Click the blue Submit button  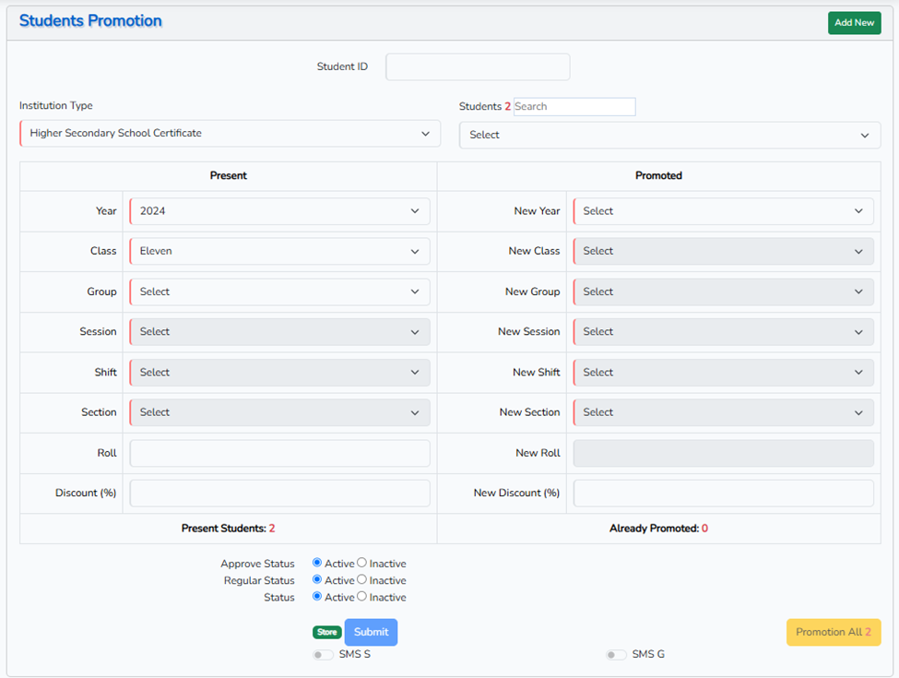pos(371,632)
